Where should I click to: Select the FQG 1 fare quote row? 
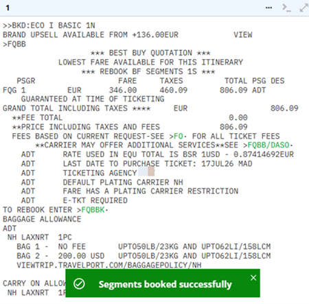[x=134, y=90]
